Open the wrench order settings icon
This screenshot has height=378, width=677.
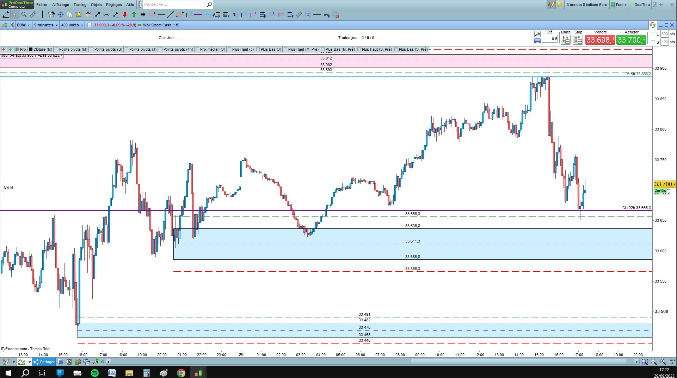point(537,34)
